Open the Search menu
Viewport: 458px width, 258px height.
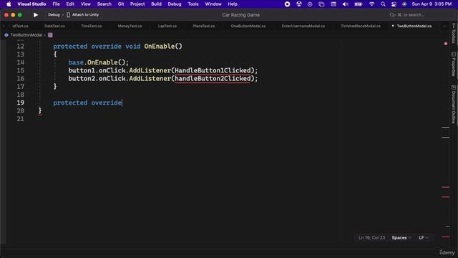[x=104, y=4]
